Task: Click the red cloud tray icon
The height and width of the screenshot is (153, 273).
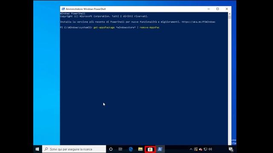Action: (x=200, y=149)
